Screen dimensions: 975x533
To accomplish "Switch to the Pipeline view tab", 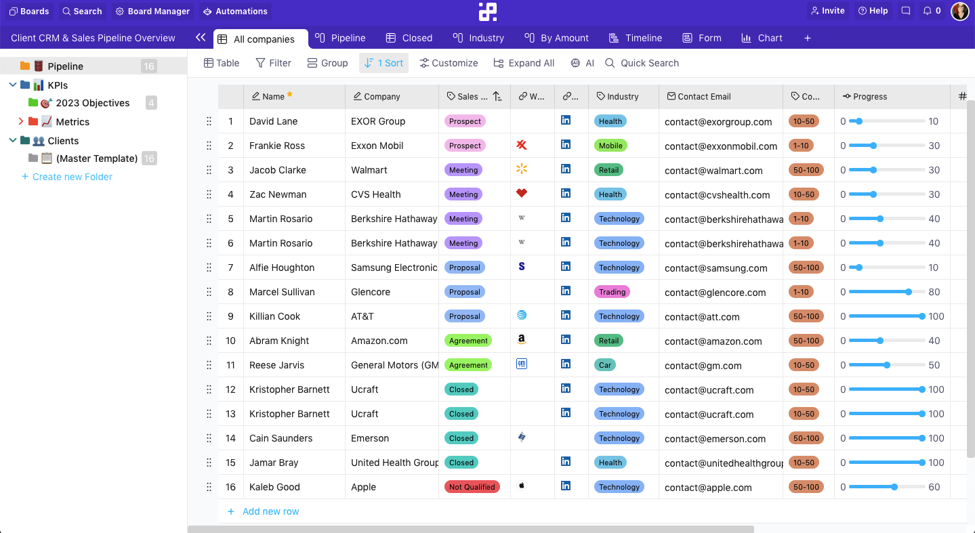I will coord(340,38).
